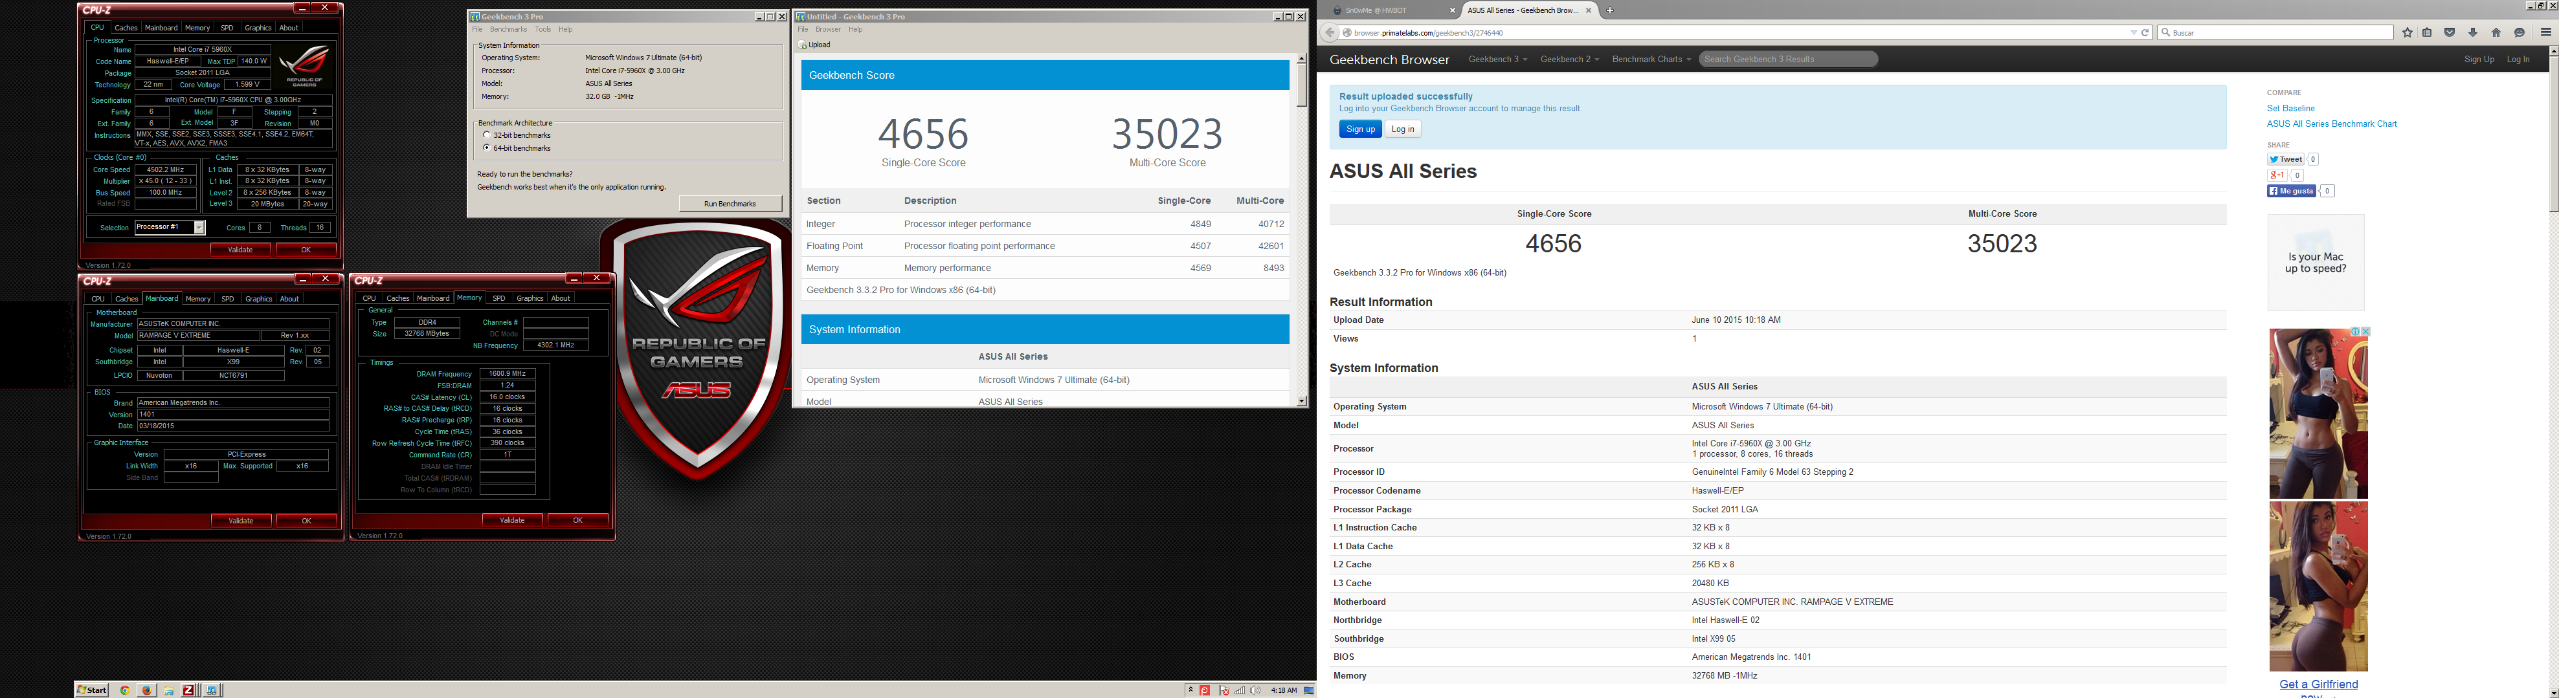Click Firefox back arrow button
2559x698 pixels.
pos(1329,33)
